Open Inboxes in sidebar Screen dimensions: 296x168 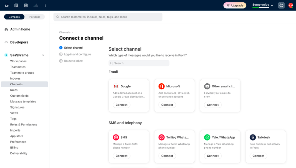click(x=15, y=78)
